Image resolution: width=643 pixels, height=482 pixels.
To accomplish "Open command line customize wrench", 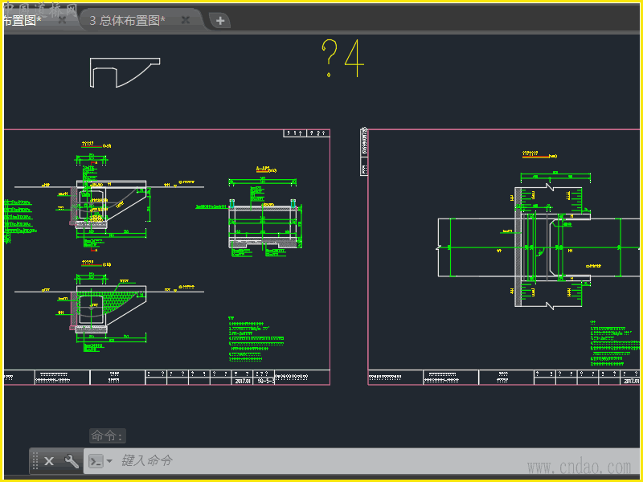I will pos(72,461).
